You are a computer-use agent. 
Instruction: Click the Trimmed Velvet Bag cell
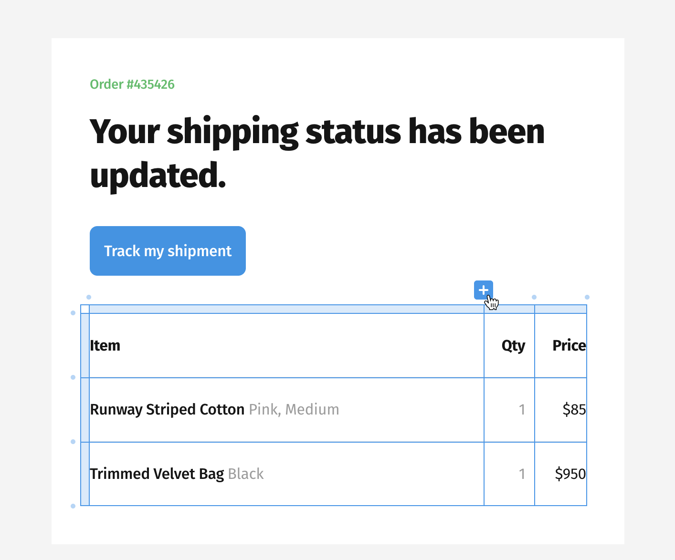coord(286,474)
